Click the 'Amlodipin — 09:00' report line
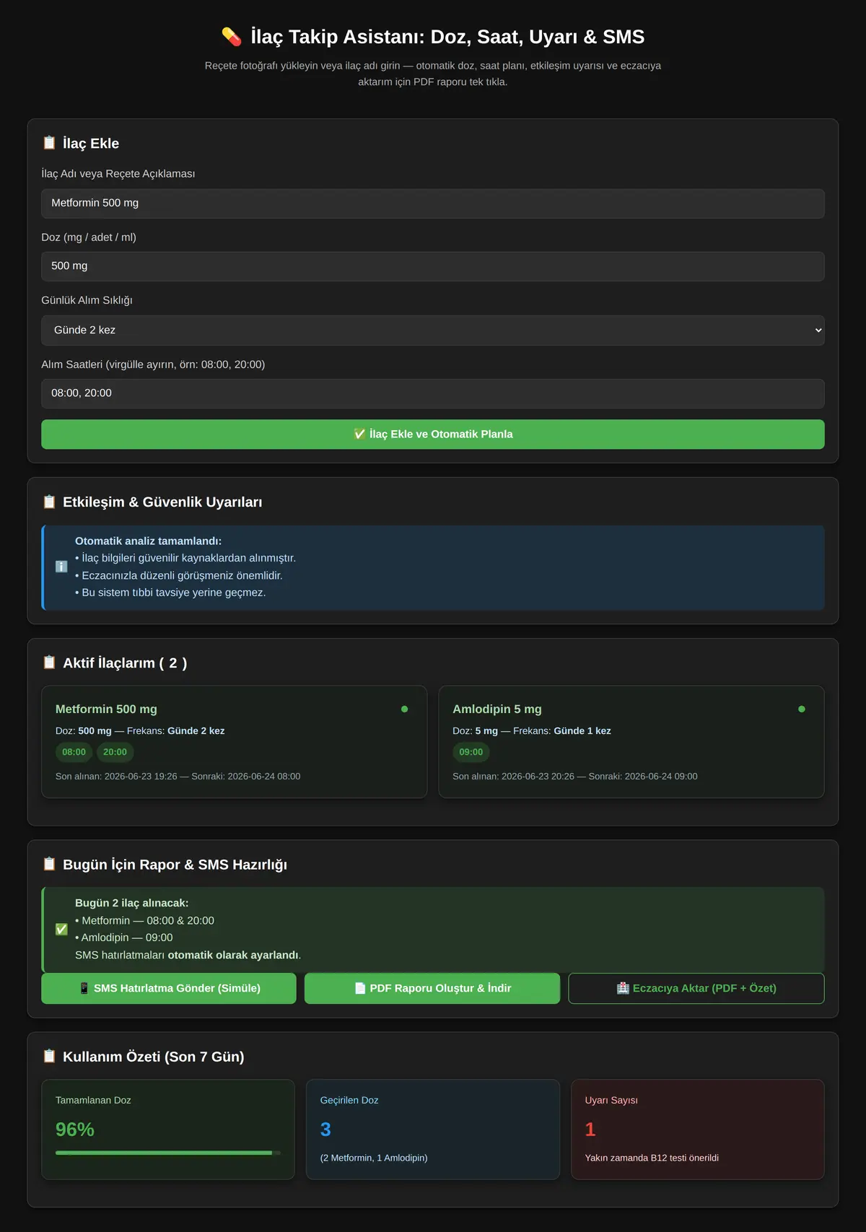The height and width of the screenshot is (1232, 866). [x=124, y=938]
